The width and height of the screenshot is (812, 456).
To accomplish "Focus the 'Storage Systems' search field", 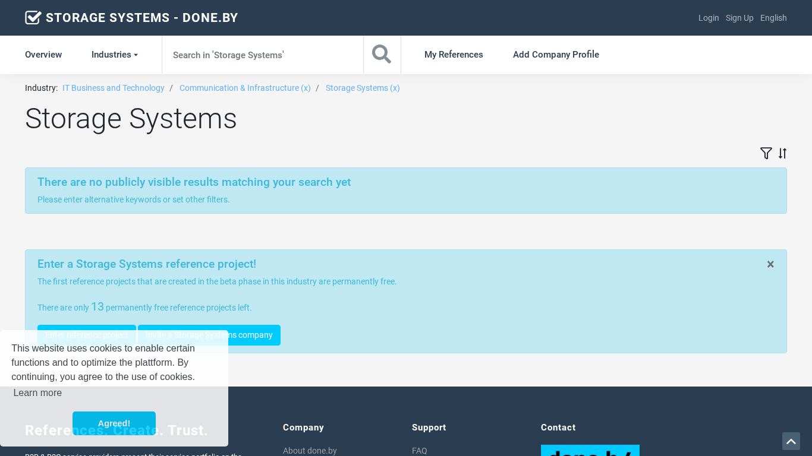I will coord(262,55).
